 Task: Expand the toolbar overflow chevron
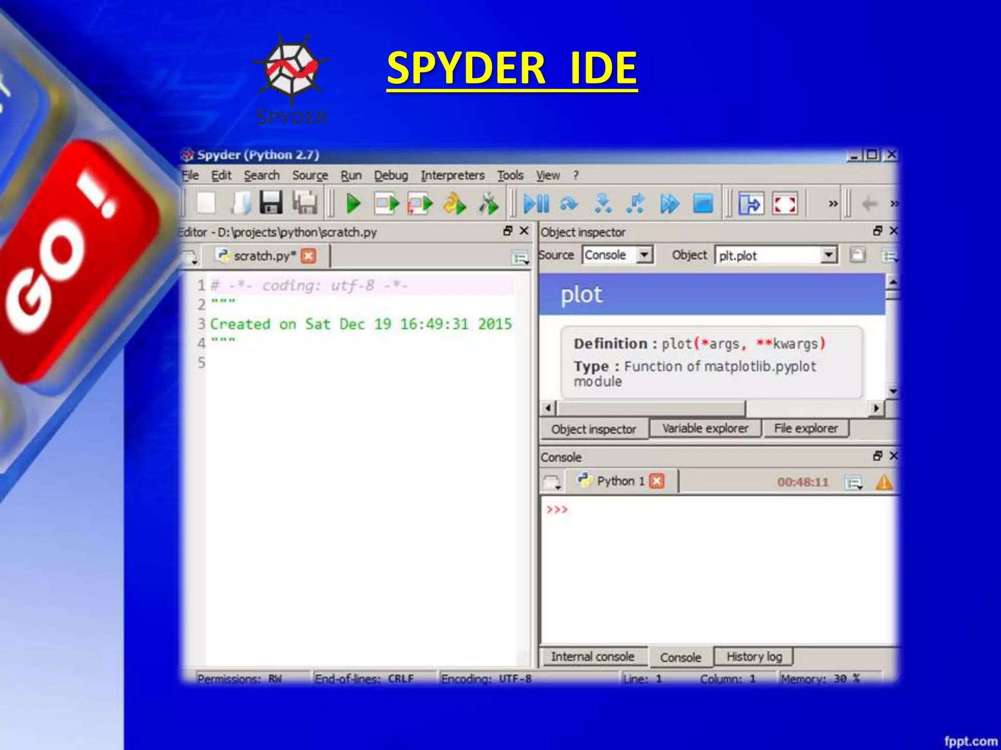[x=833, y=204]
